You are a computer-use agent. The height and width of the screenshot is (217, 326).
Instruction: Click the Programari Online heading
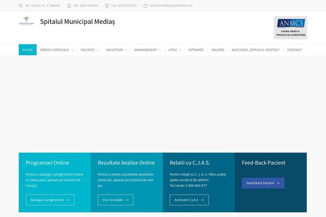click(47, 163)
